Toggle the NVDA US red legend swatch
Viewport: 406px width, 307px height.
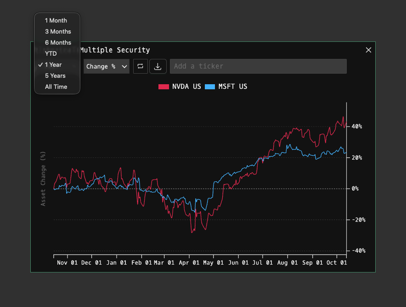(164, 87)
